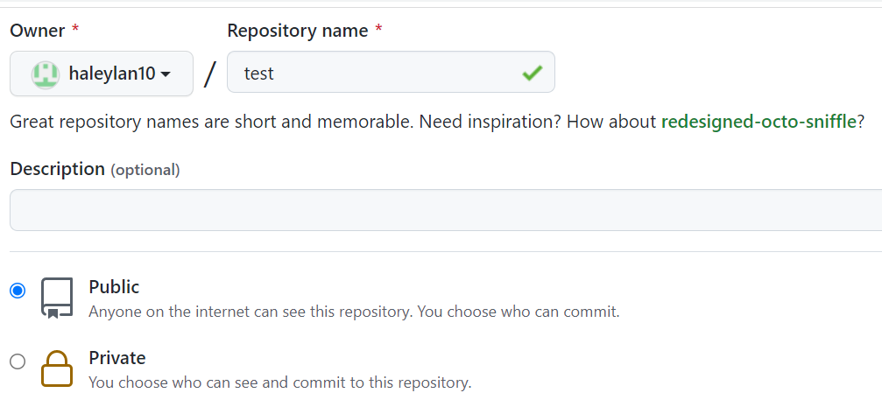The image size is (882, 414).
Task: Click the caret arrow beside haleylan10
Action: (166, 74)
